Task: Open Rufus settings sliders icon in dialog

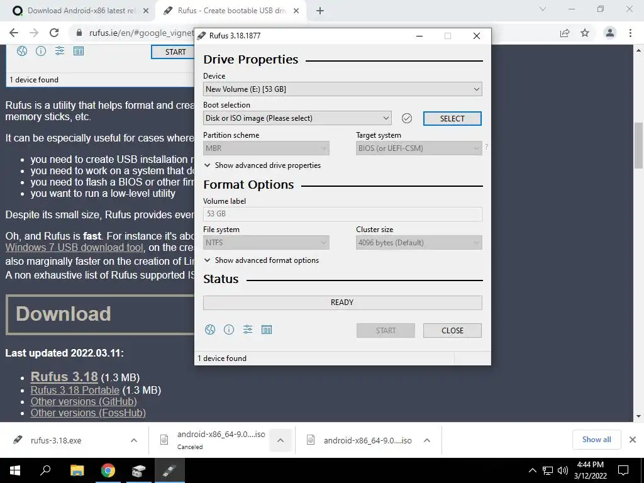Action: 248,330
